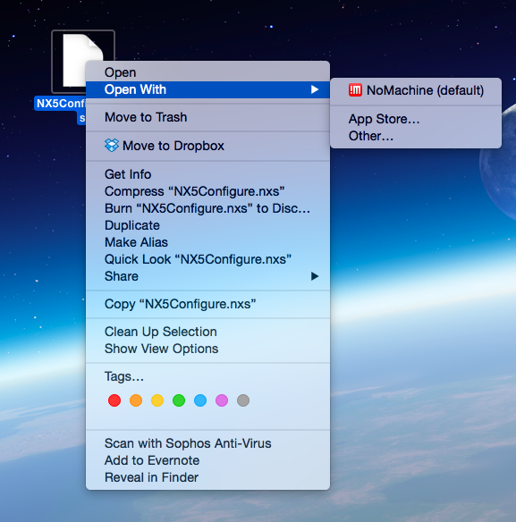The height and width of the screenshot is (522, 516).
Task: Apply the green tag color
Action: (179, 400)
